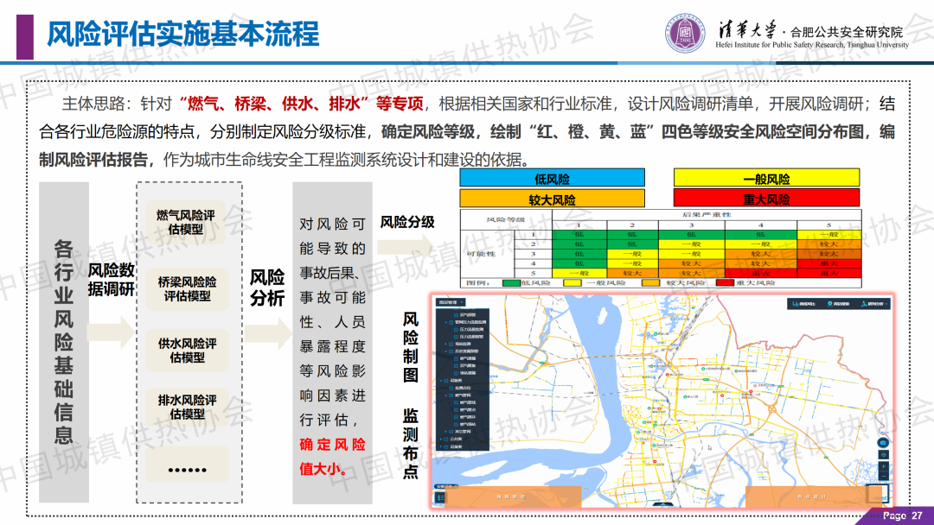Click the camera screenshot button on map
Screen dimensions: 934x525
click(x=883, y=441)
